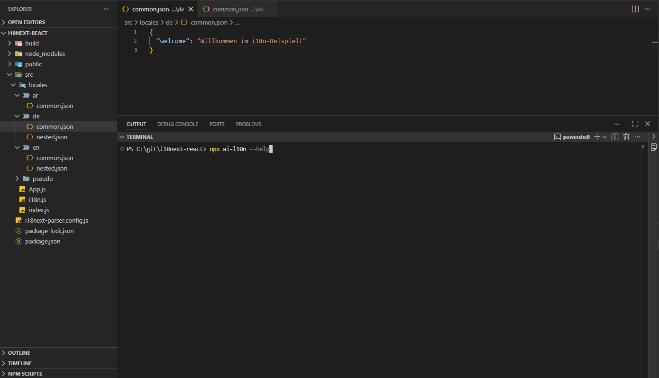659x378 pixels.
Task: Click line number 1 in the gutter
Action: coord(135,32)
